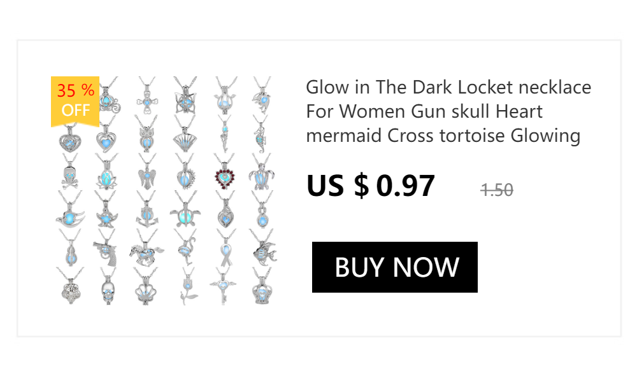Open the Glow in The Dark Locket product title
The height and width of the screenshot is (369, 637).
(x=448, y=111)
